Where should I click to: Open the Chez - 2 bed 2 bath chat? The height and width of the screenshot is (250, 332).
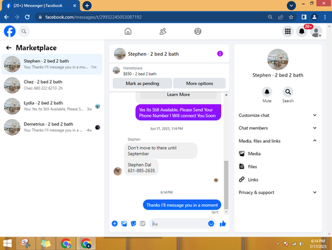pyautogui.click(x=52, y=85)
